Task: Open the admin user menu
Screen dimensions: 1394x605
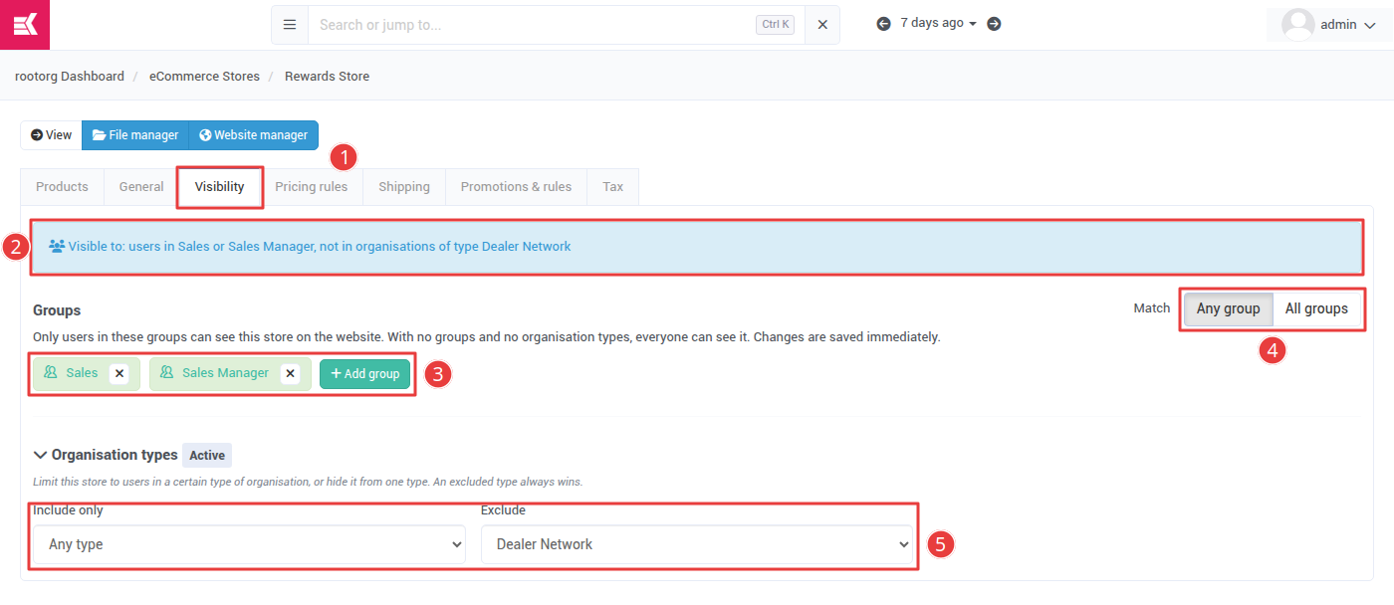Action: coord(1329,25)
